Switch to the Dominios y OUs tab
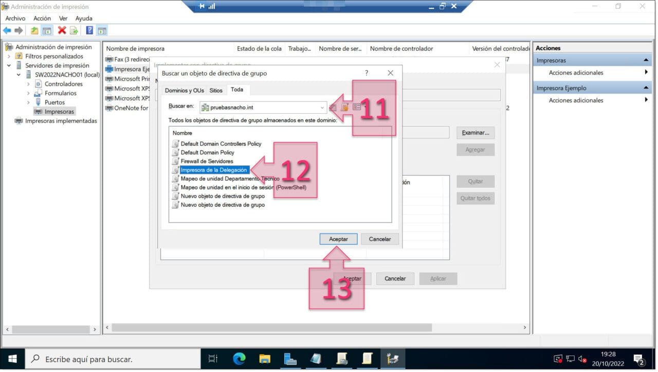The image size is (658, 372). (x=184, y=91)
